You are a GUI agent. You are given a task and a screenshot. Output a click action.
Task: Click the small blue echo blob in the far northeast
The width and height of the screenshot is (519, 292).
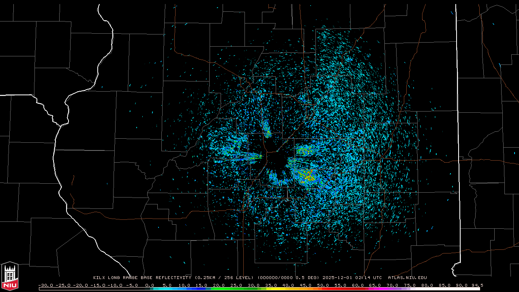point(349,60)
